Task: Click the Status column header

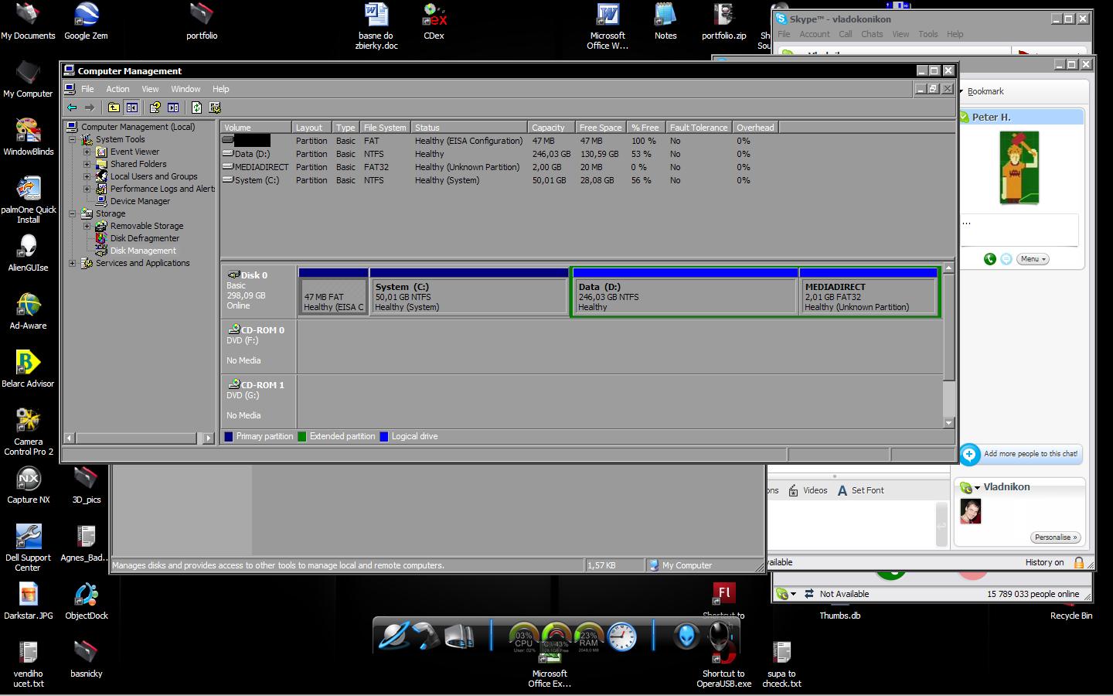Action: 469,128
